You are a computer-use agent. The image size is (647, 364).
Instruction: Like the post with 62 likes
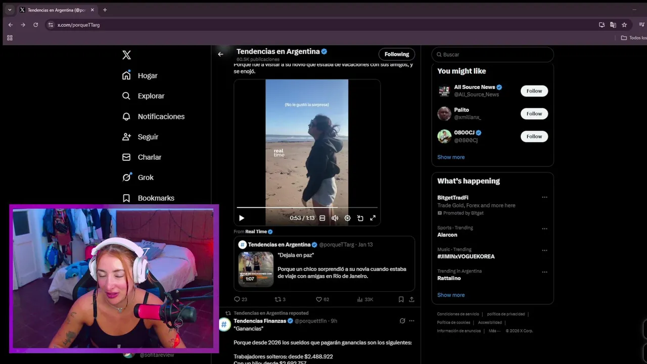[x=322, y=299]
